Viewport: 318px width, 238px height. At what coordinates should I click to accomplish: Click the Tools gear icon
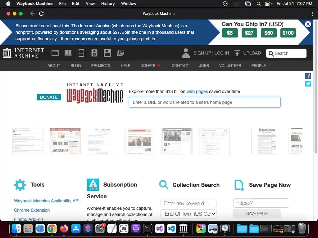(20, 185)
